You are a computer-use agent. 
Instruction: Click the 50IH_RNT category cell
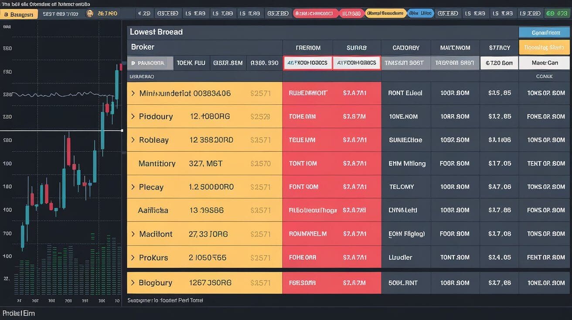[x=403, y=283]
